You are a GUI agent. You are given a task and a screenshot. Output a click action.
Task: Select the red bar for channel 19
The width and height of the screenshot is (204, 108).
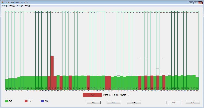[x=61, y=83]
